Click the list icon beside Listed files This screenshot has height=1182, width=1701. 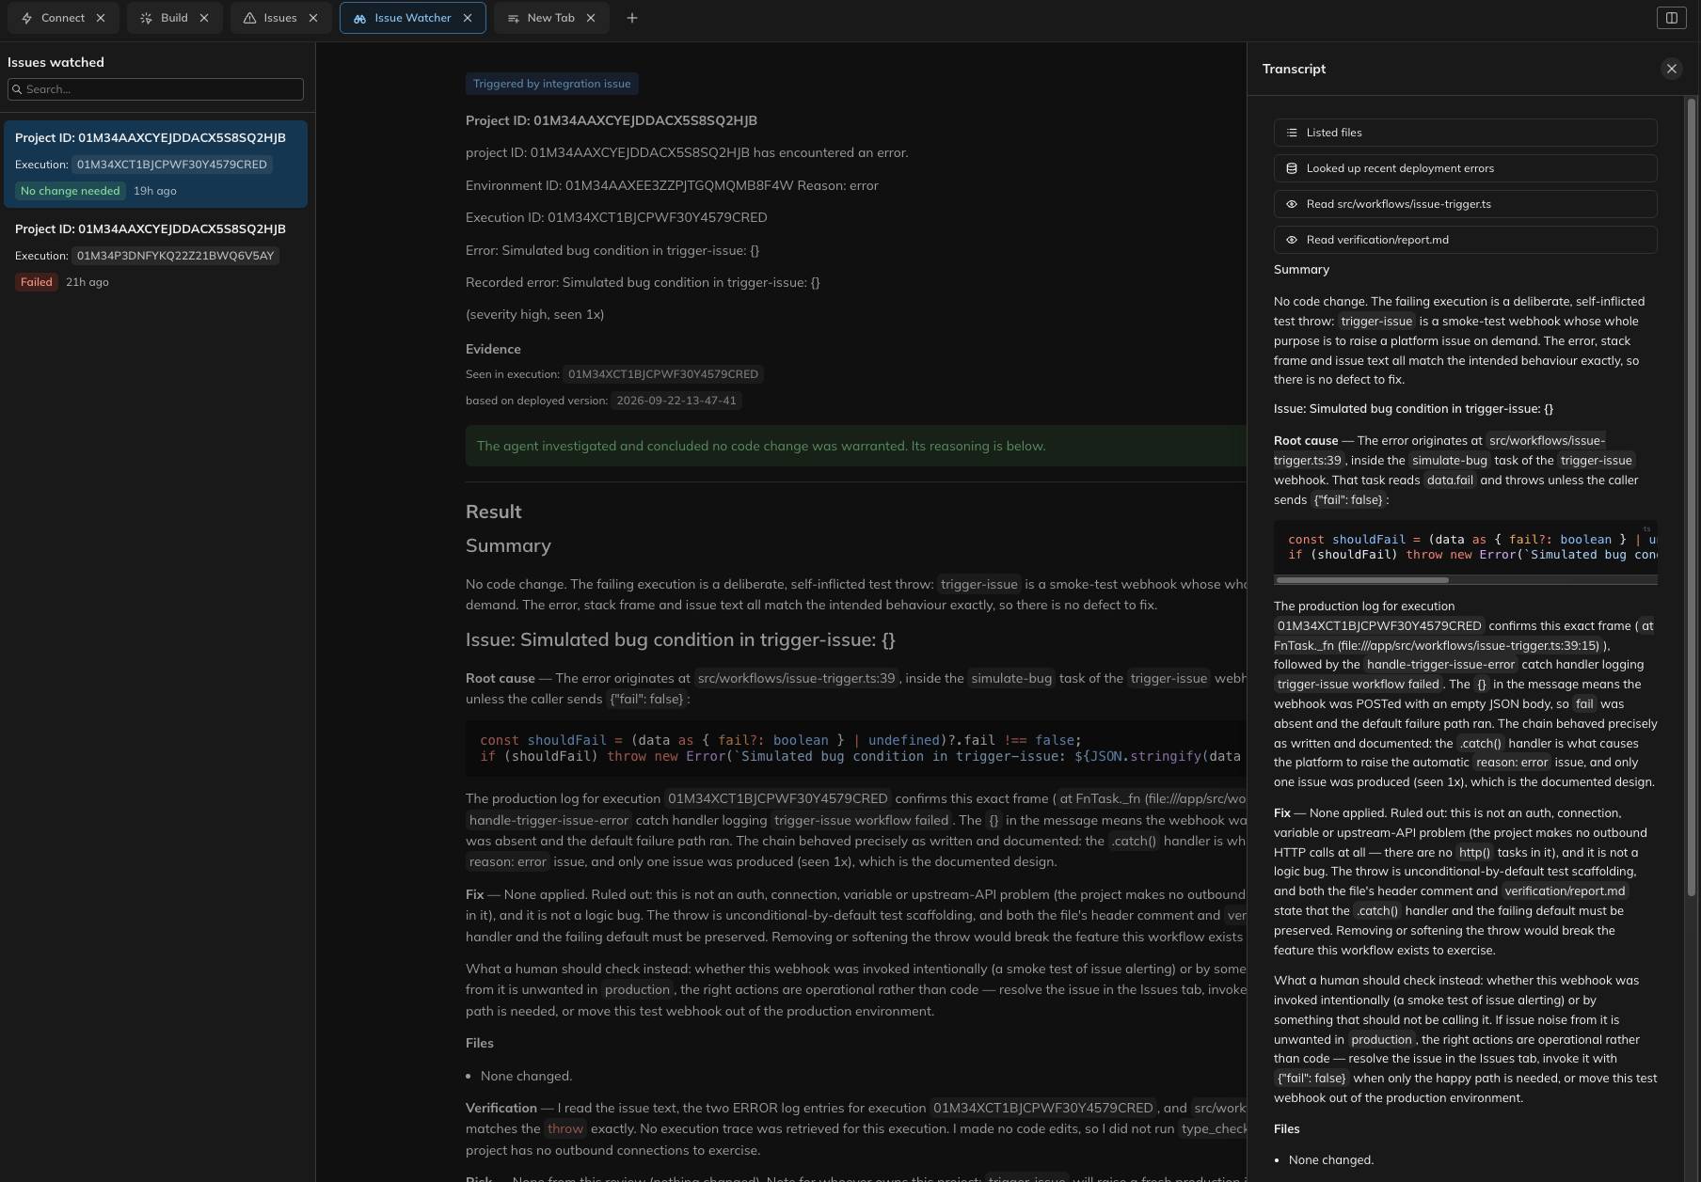(x=1292, y=133)
